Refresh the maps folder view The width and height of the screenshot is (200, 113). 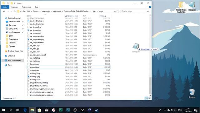tap(117, 11)
